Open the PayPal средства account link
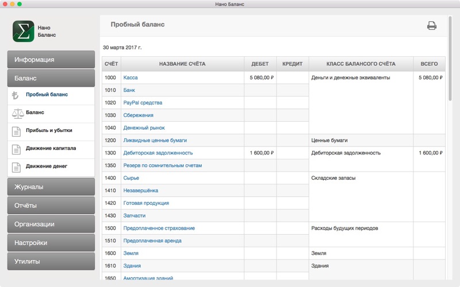This screenshot has width=460, height=287. point(143,103)
